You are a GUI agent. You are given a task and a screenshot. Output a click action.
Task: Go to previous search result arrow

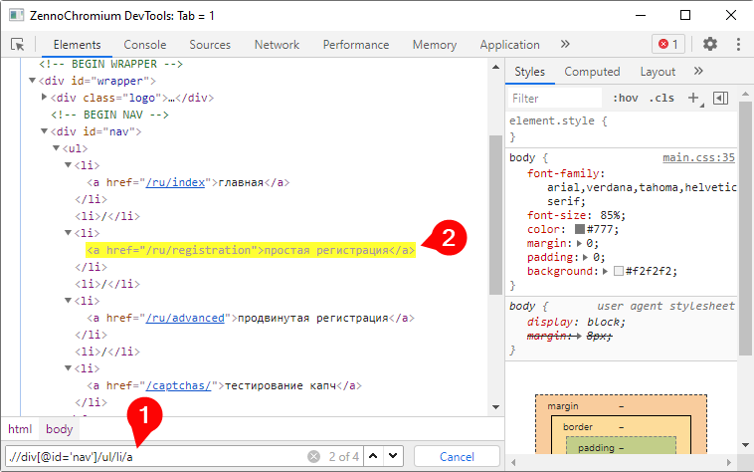pos(373,456)
